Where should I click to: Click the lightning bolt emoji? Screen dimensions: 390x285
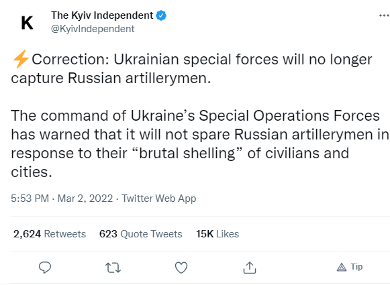(x=21, y=59)
